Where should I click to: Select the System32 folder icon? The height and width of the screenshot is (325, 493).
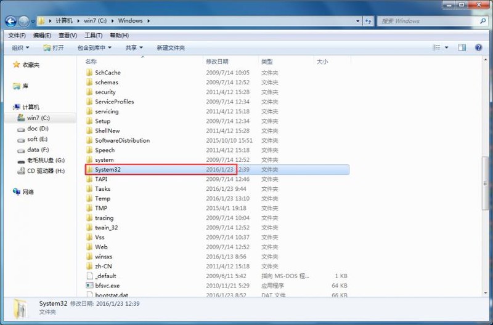(x=90, y=169)
